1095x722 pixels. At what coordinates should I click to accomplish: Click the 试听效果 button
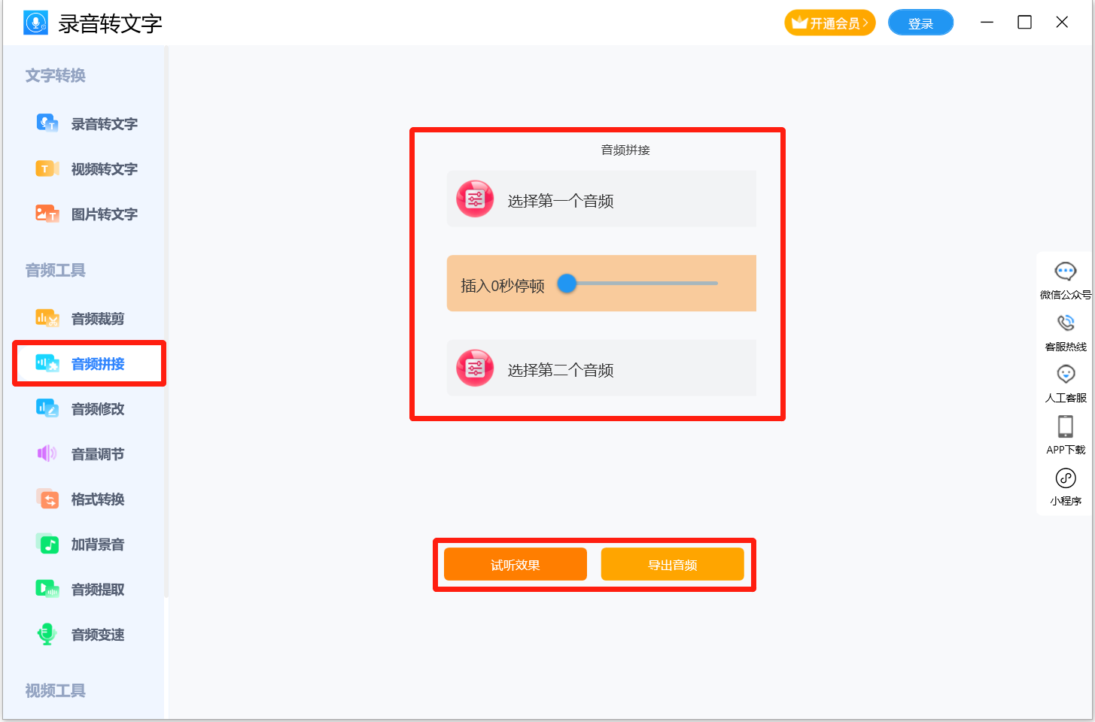[516, 565]
